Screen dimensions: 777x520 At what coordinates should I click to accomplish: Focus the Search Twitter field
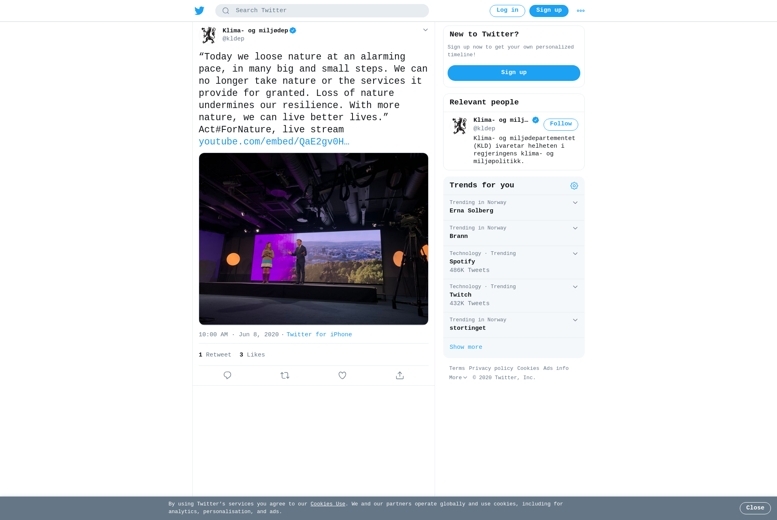[322, 11]
